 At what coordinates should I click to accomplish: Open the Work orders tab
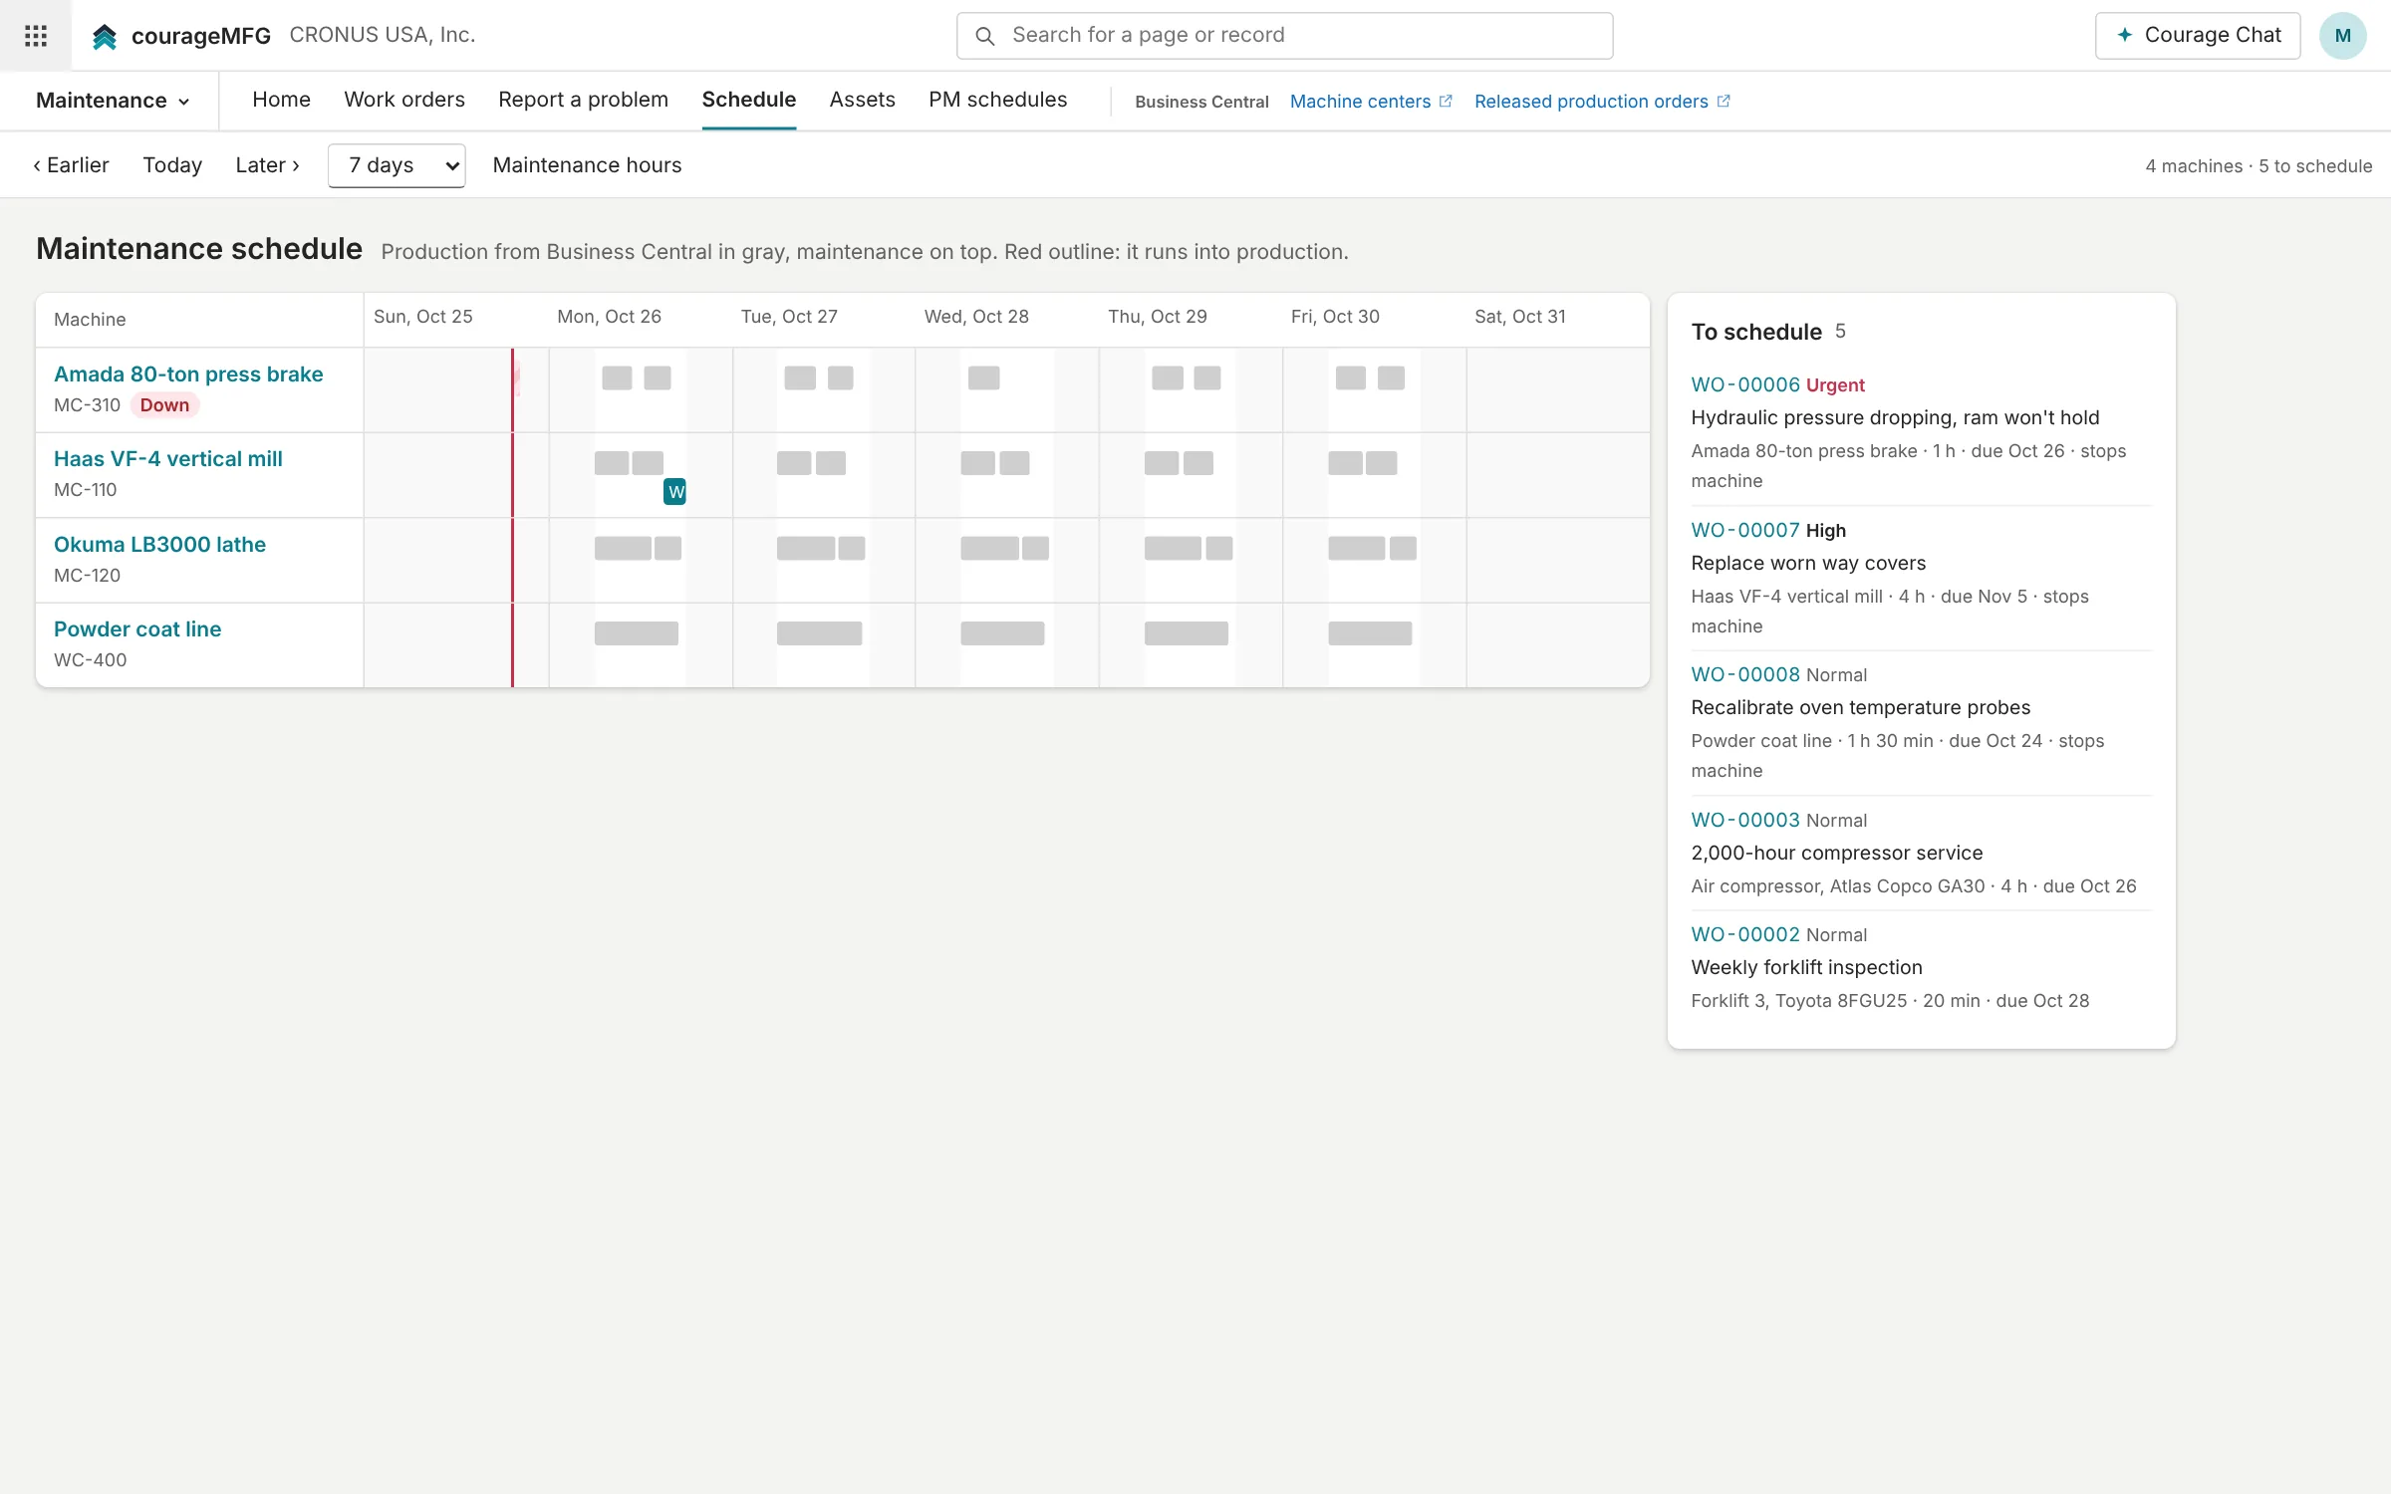[404, 100]
